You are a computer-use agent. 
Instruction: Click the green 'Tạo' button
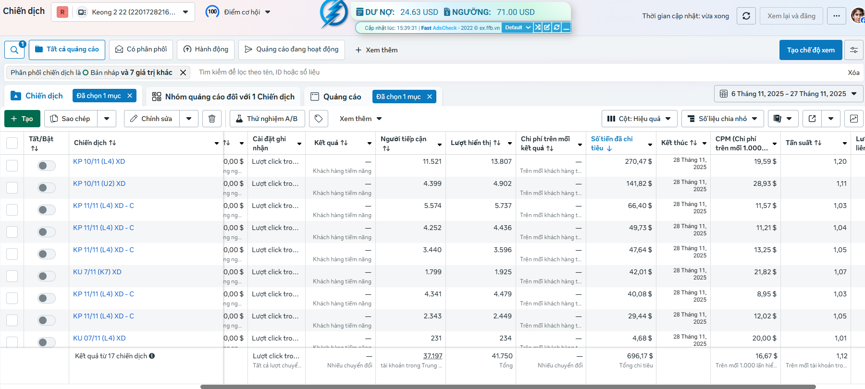(x=22, y=119)
